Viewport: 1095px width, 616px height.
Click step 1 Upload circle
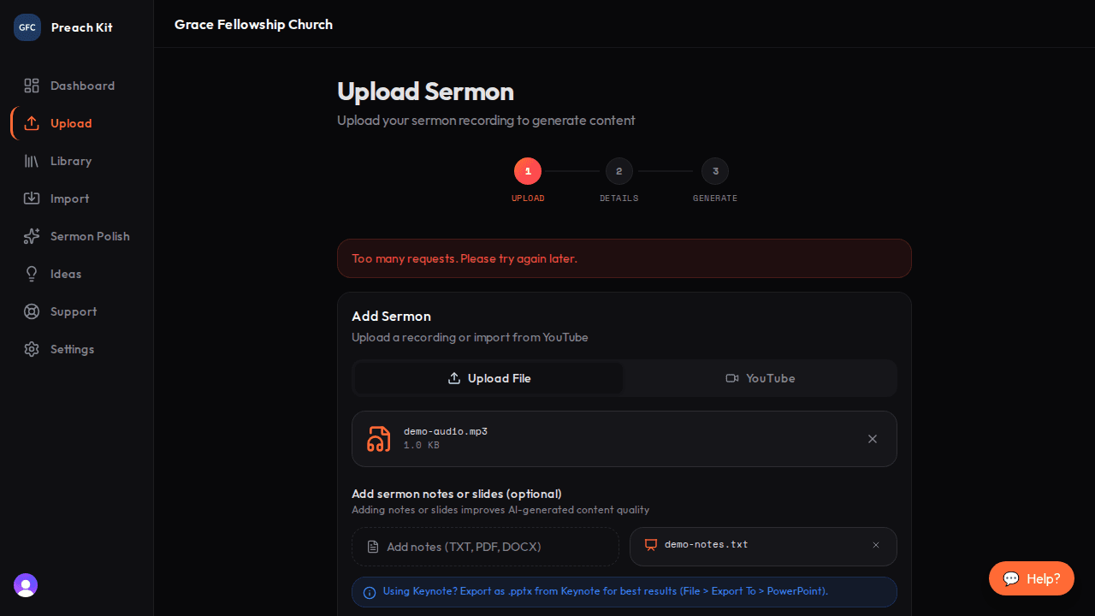[x=528, y=171]
